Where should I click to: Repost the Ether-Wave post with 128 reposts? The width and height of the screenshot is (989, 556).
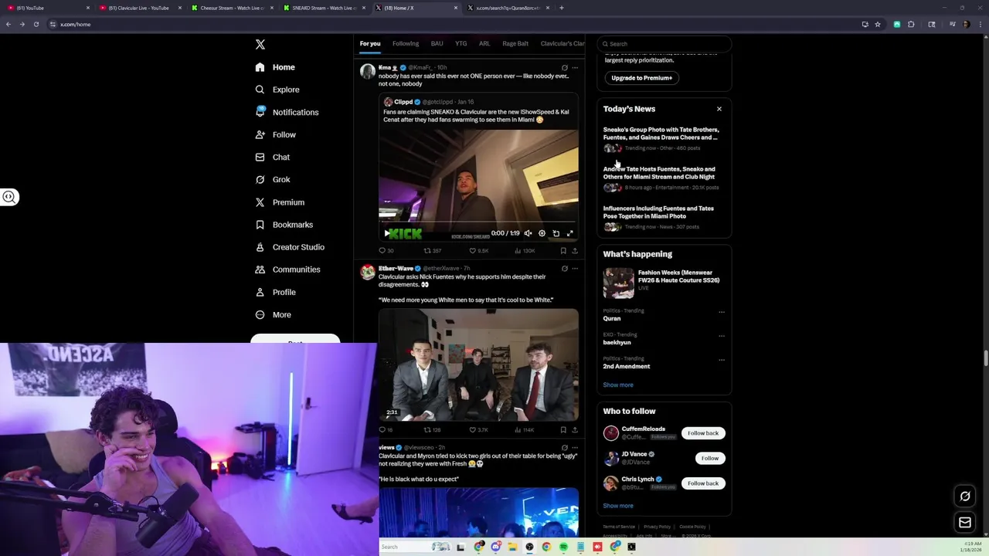pos(433,430)
